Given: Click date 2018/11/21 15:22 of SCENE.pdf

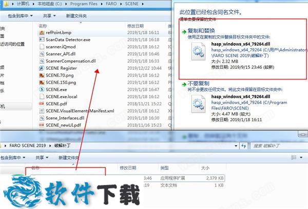Looking at the screenshot, I should point(144,104).
